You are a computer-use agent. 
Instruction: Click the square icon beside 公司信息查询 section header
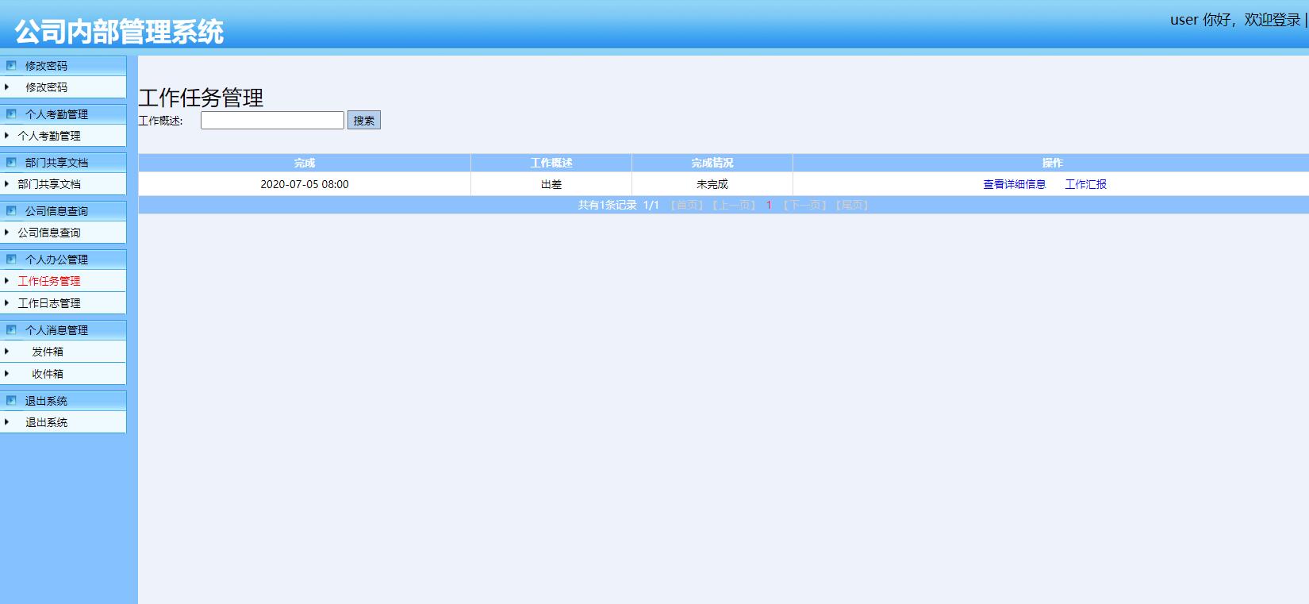pos(11,211)
